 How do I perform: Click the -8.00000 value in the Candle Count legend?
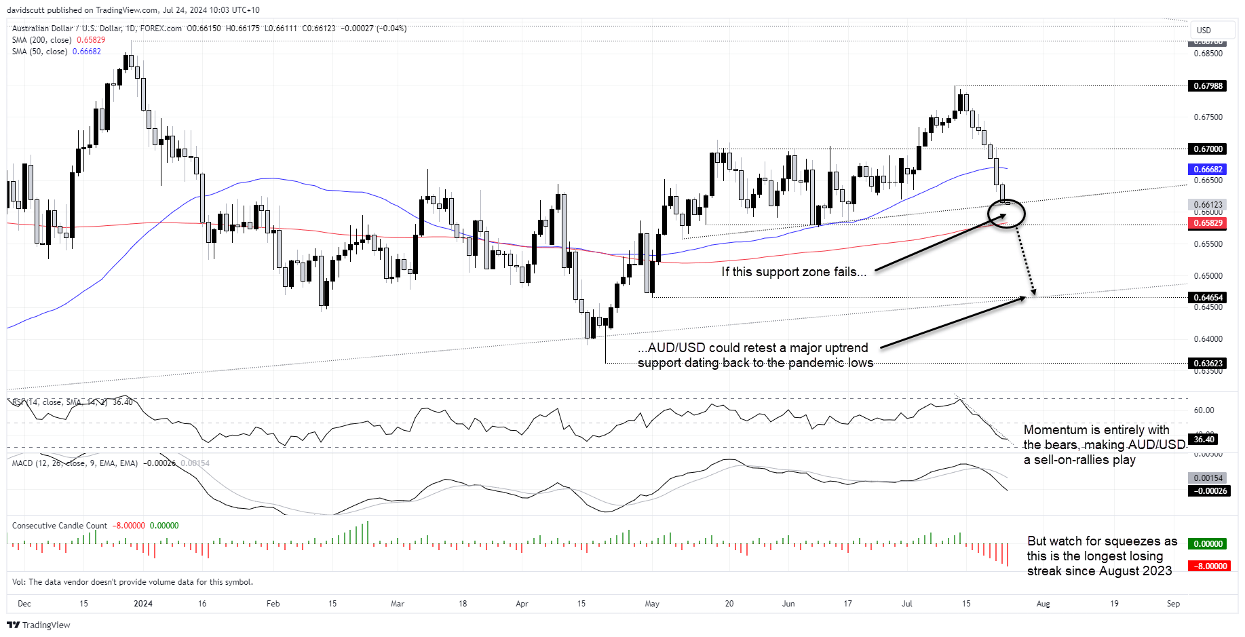coord(129,526)
